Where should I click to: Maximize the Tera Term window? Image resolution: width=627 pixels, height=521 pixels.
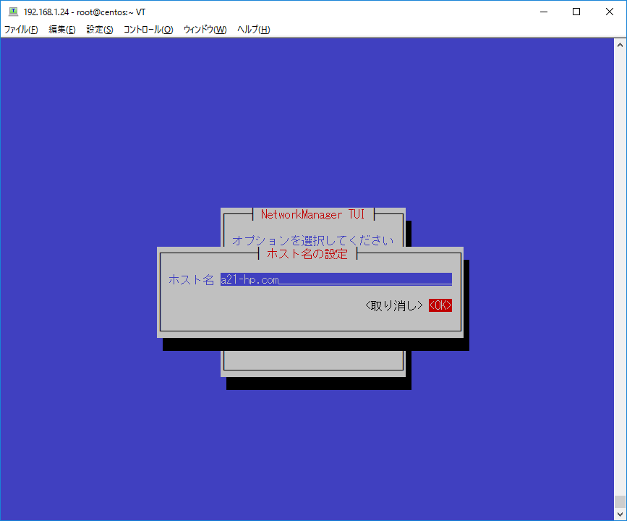[576, 12]
